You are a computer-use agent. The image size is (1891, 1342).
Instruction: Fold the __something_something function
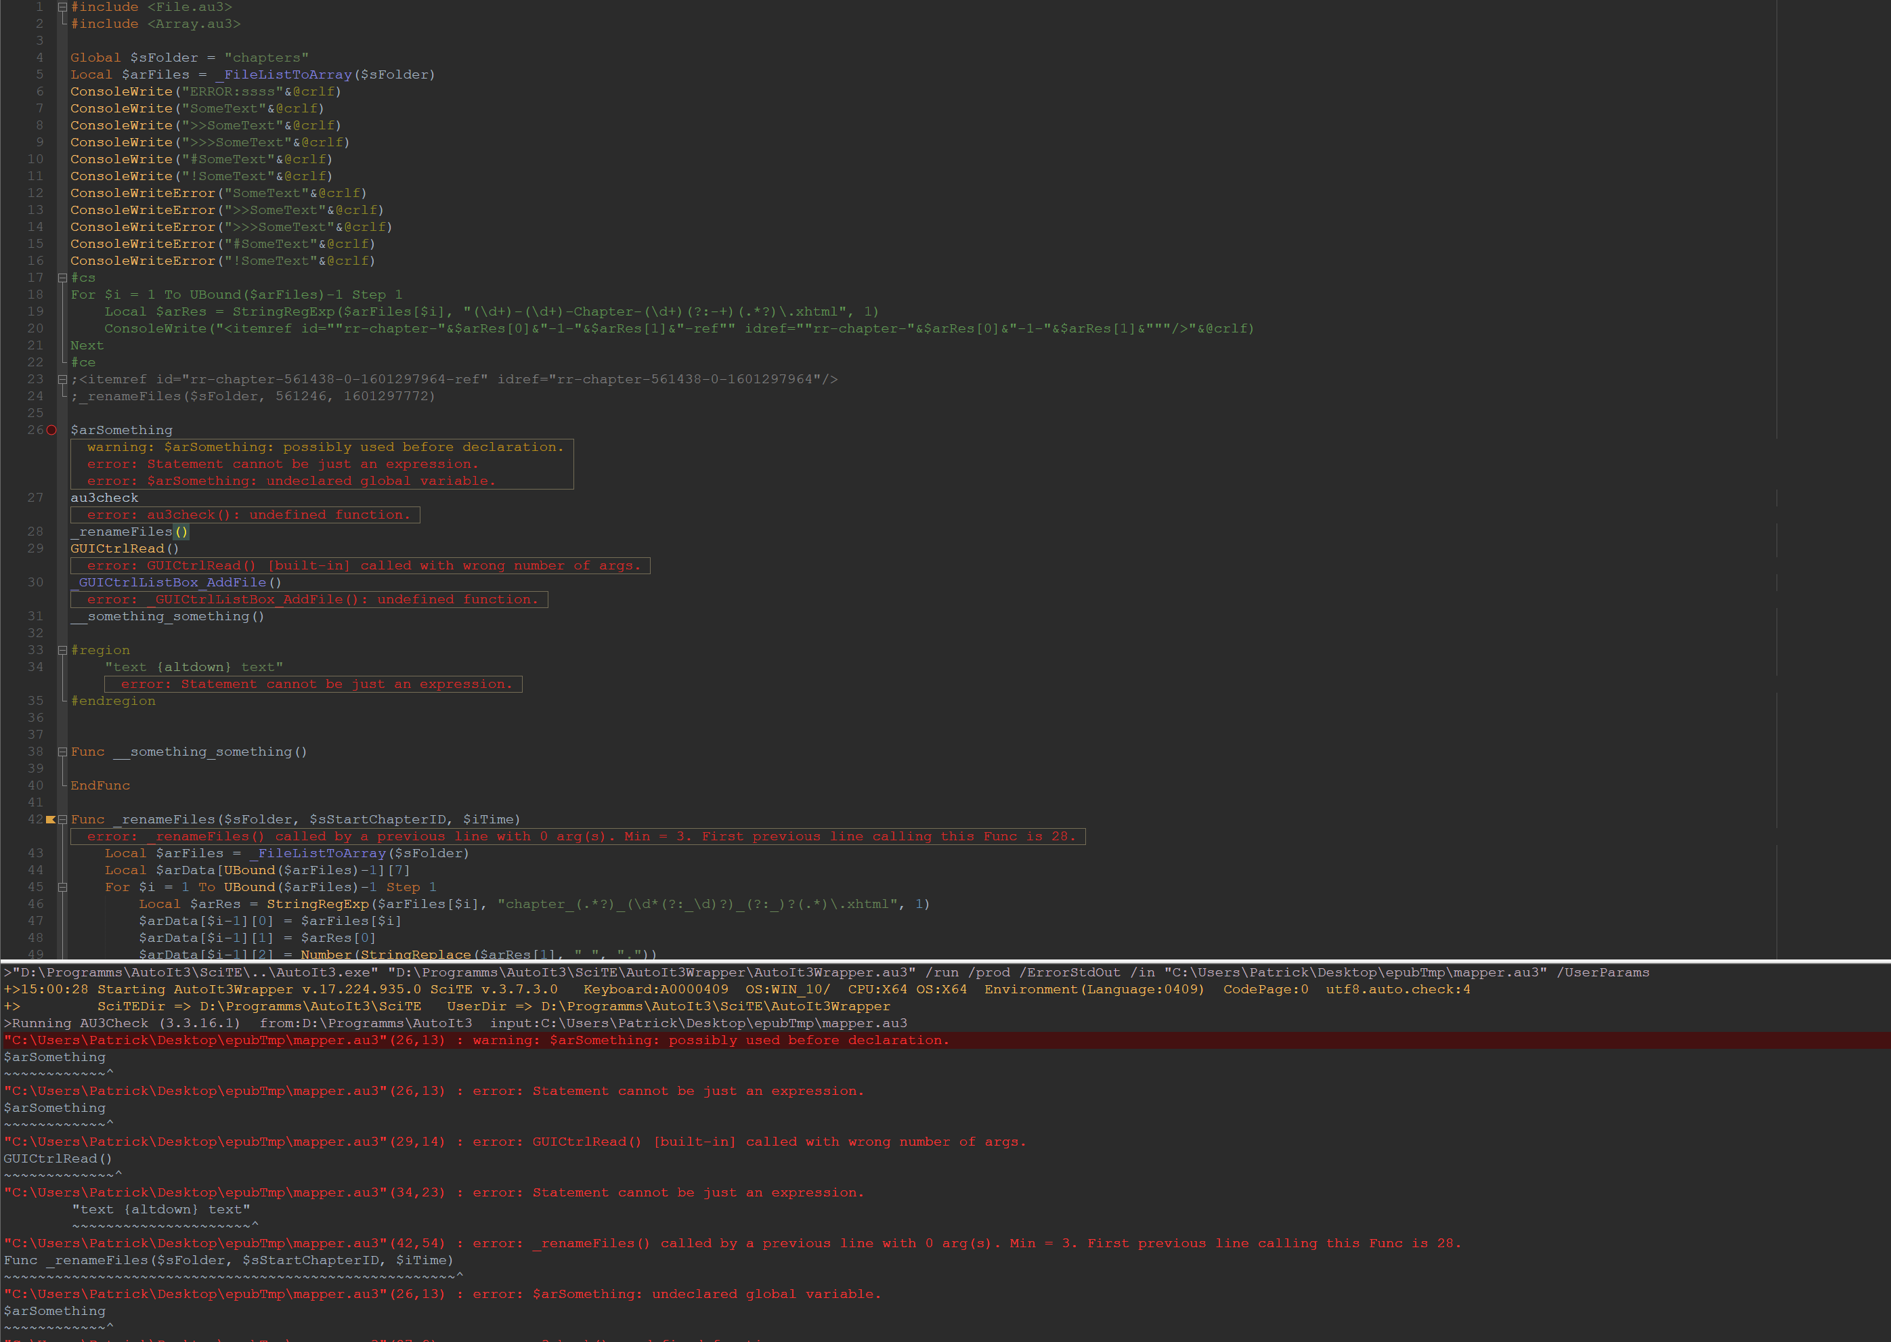[x=62, y=752]
